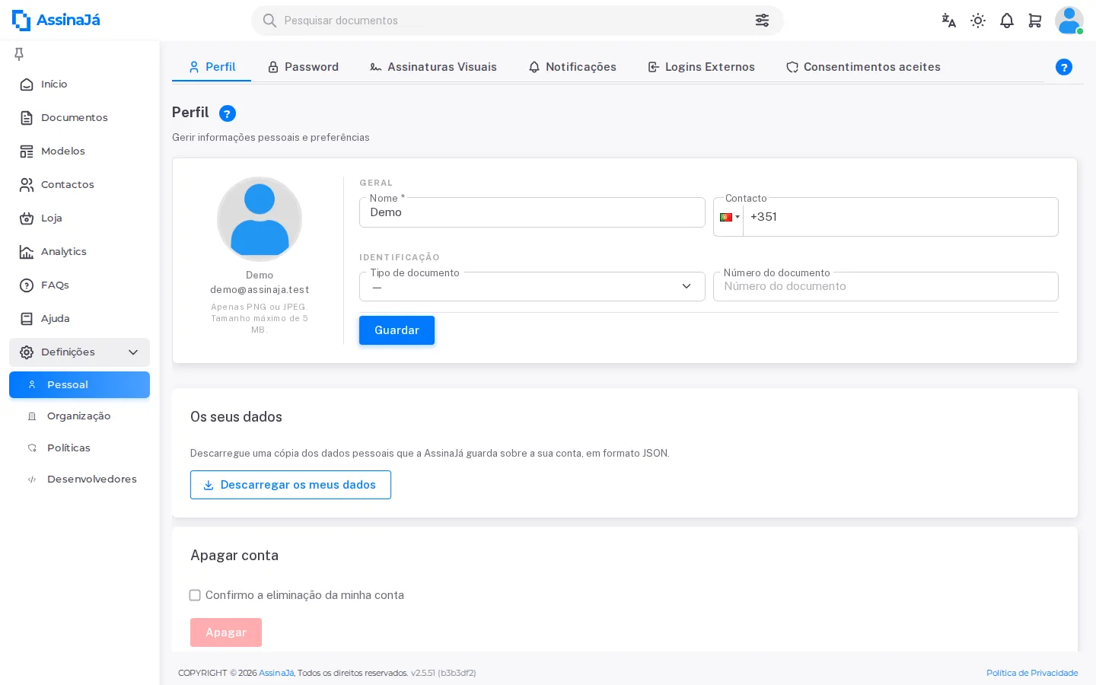
Task: Click help icon beside Perfil heading
Action: [228, 113]
